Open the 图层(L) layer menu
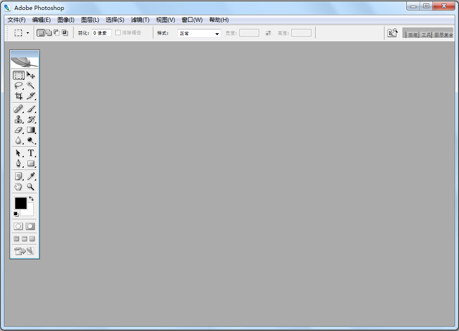 pos(90,20)
